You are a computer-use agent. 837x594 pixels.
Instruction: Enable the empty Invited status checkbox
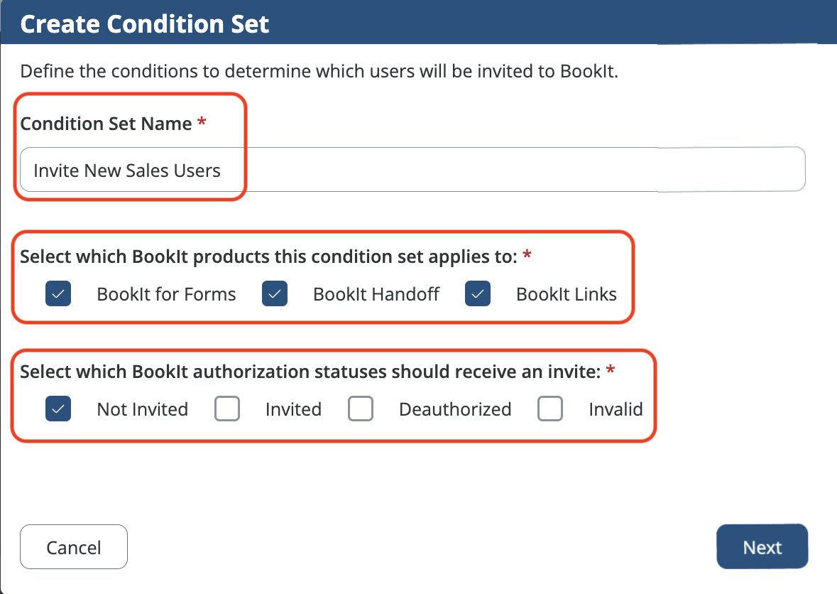[x=227, y=409]
